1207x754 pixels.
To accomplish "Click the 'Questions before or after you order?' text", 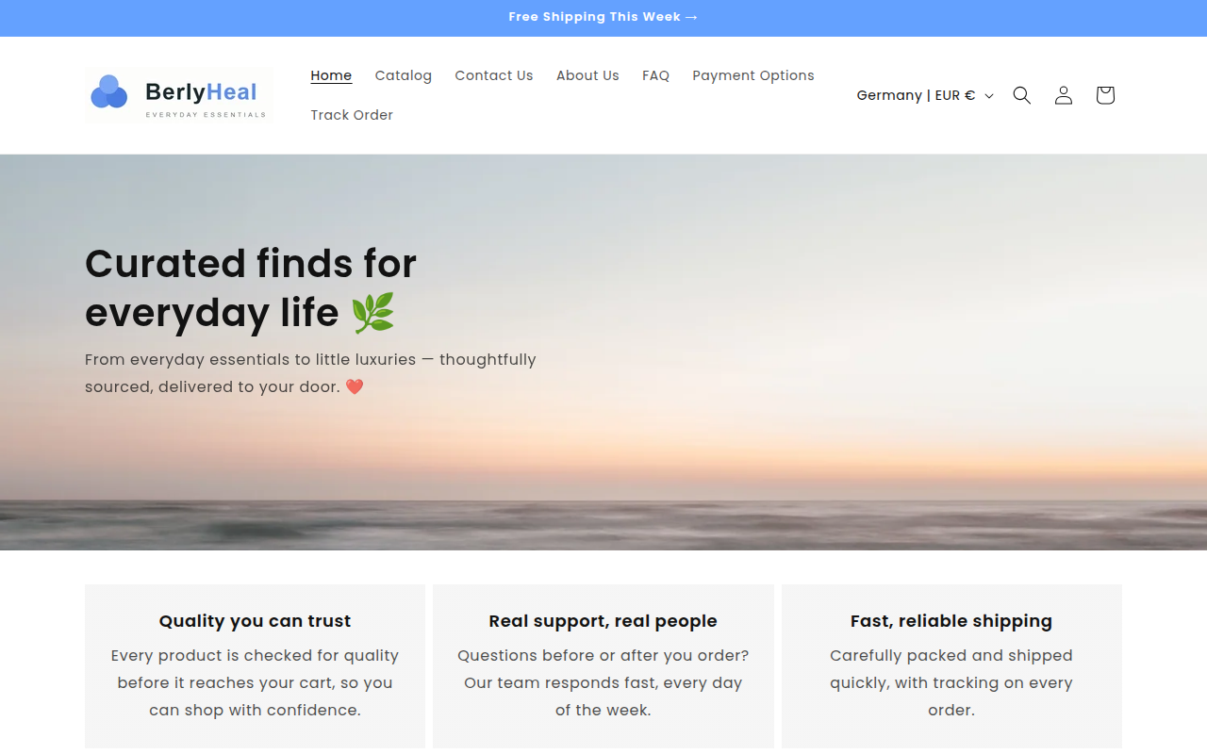I will tap(603, 682).
